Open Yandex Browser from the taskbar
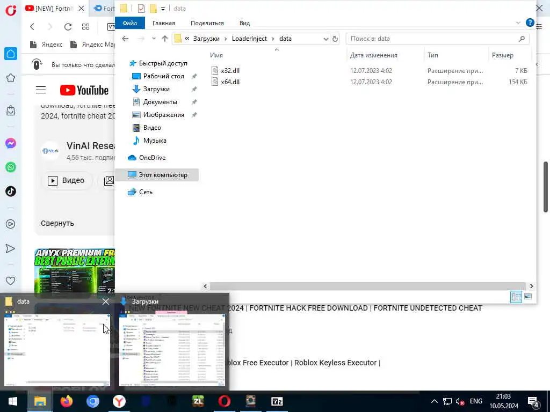This screenshot has width=550, height=412. [119, 401]
